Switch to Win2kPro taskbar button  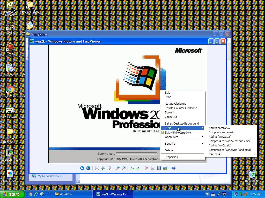[72, 194]
